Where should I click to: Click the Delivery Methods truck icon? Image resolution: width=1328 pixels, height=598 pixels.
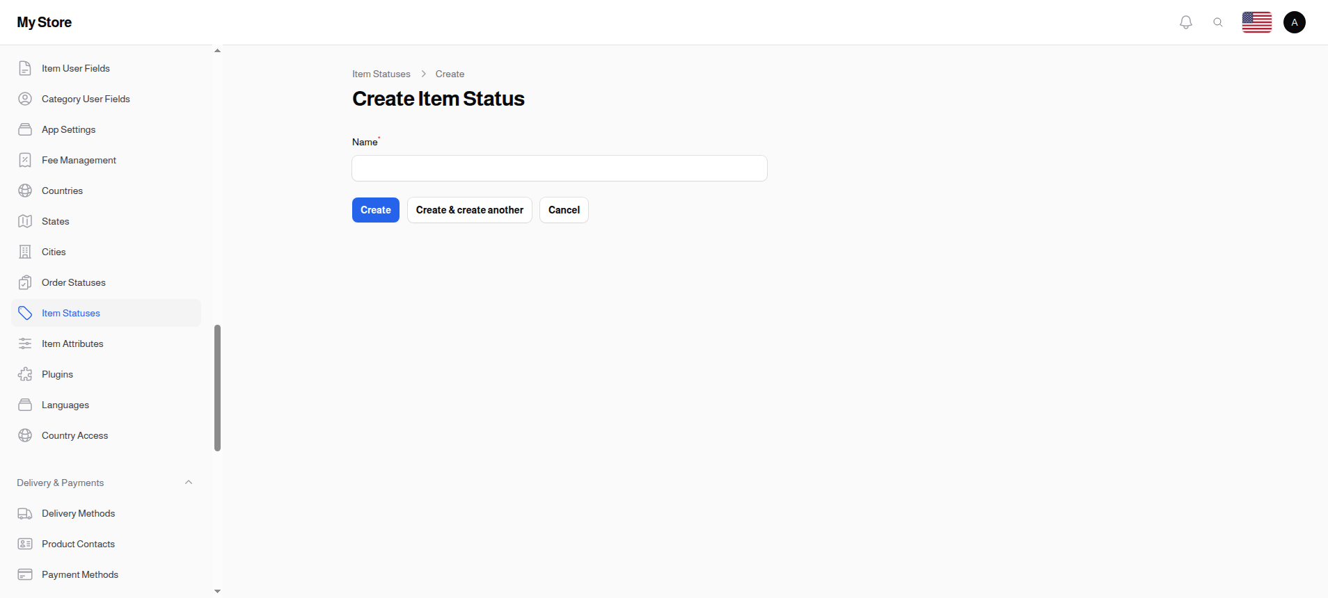click(25, 513)
